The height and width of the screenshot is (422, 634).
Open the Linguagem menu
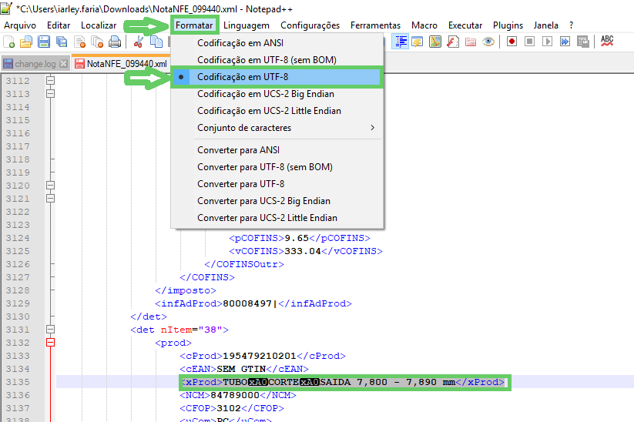pos(246,25)
